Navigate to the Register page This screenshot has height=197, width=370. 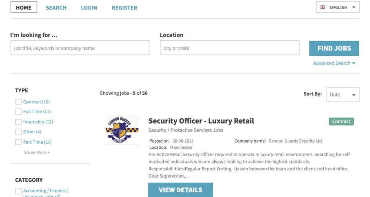pos(124,8)
